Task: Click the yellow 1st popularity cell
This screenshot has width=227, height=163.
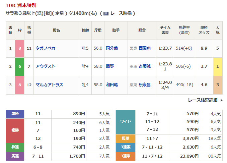Action: coord(218,66)
